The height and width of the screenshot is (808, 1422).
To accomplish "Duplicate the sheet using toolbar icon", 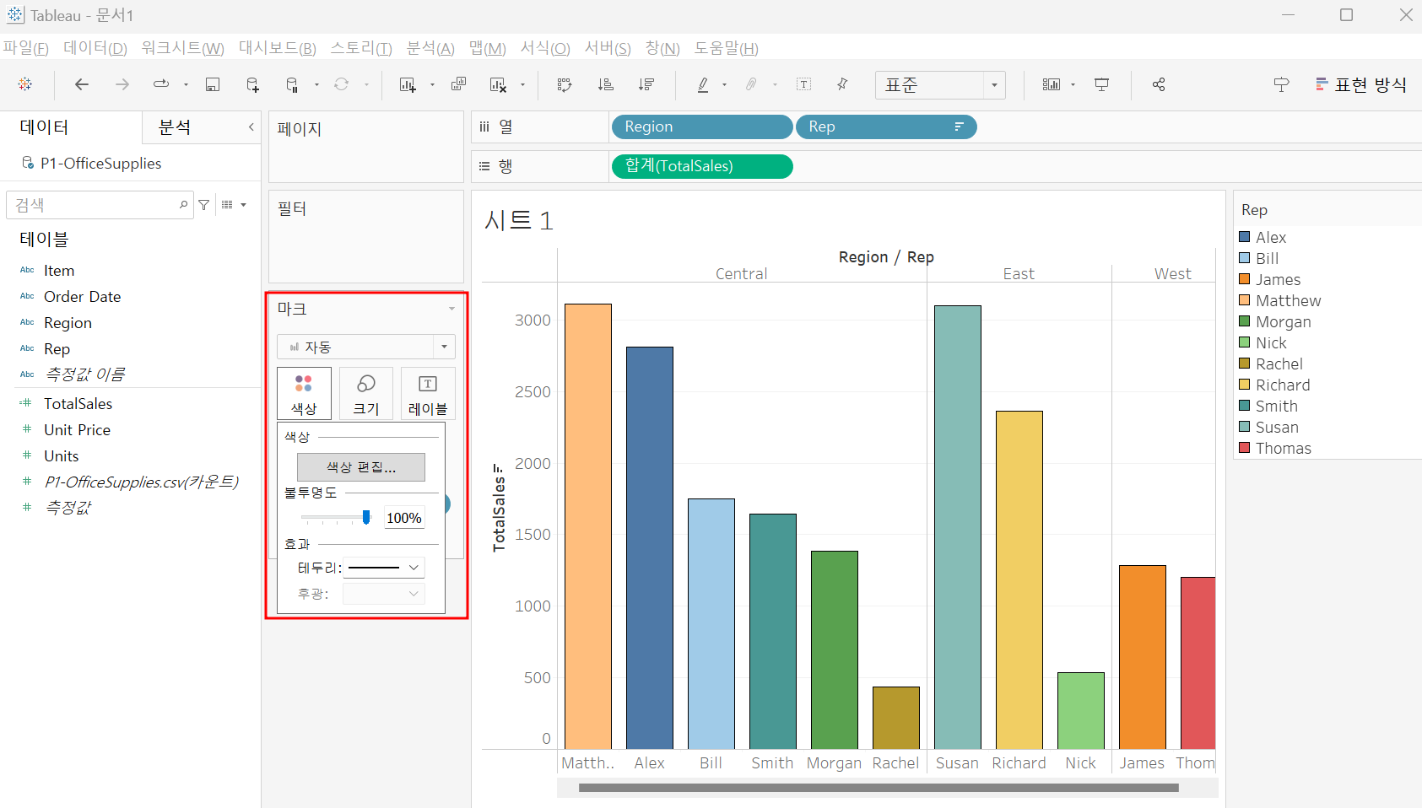I will (458, 84).
